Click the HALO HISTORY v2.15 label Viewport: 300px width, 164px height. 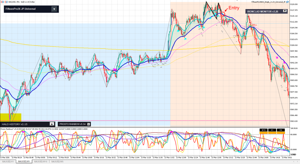click(15, 124)
